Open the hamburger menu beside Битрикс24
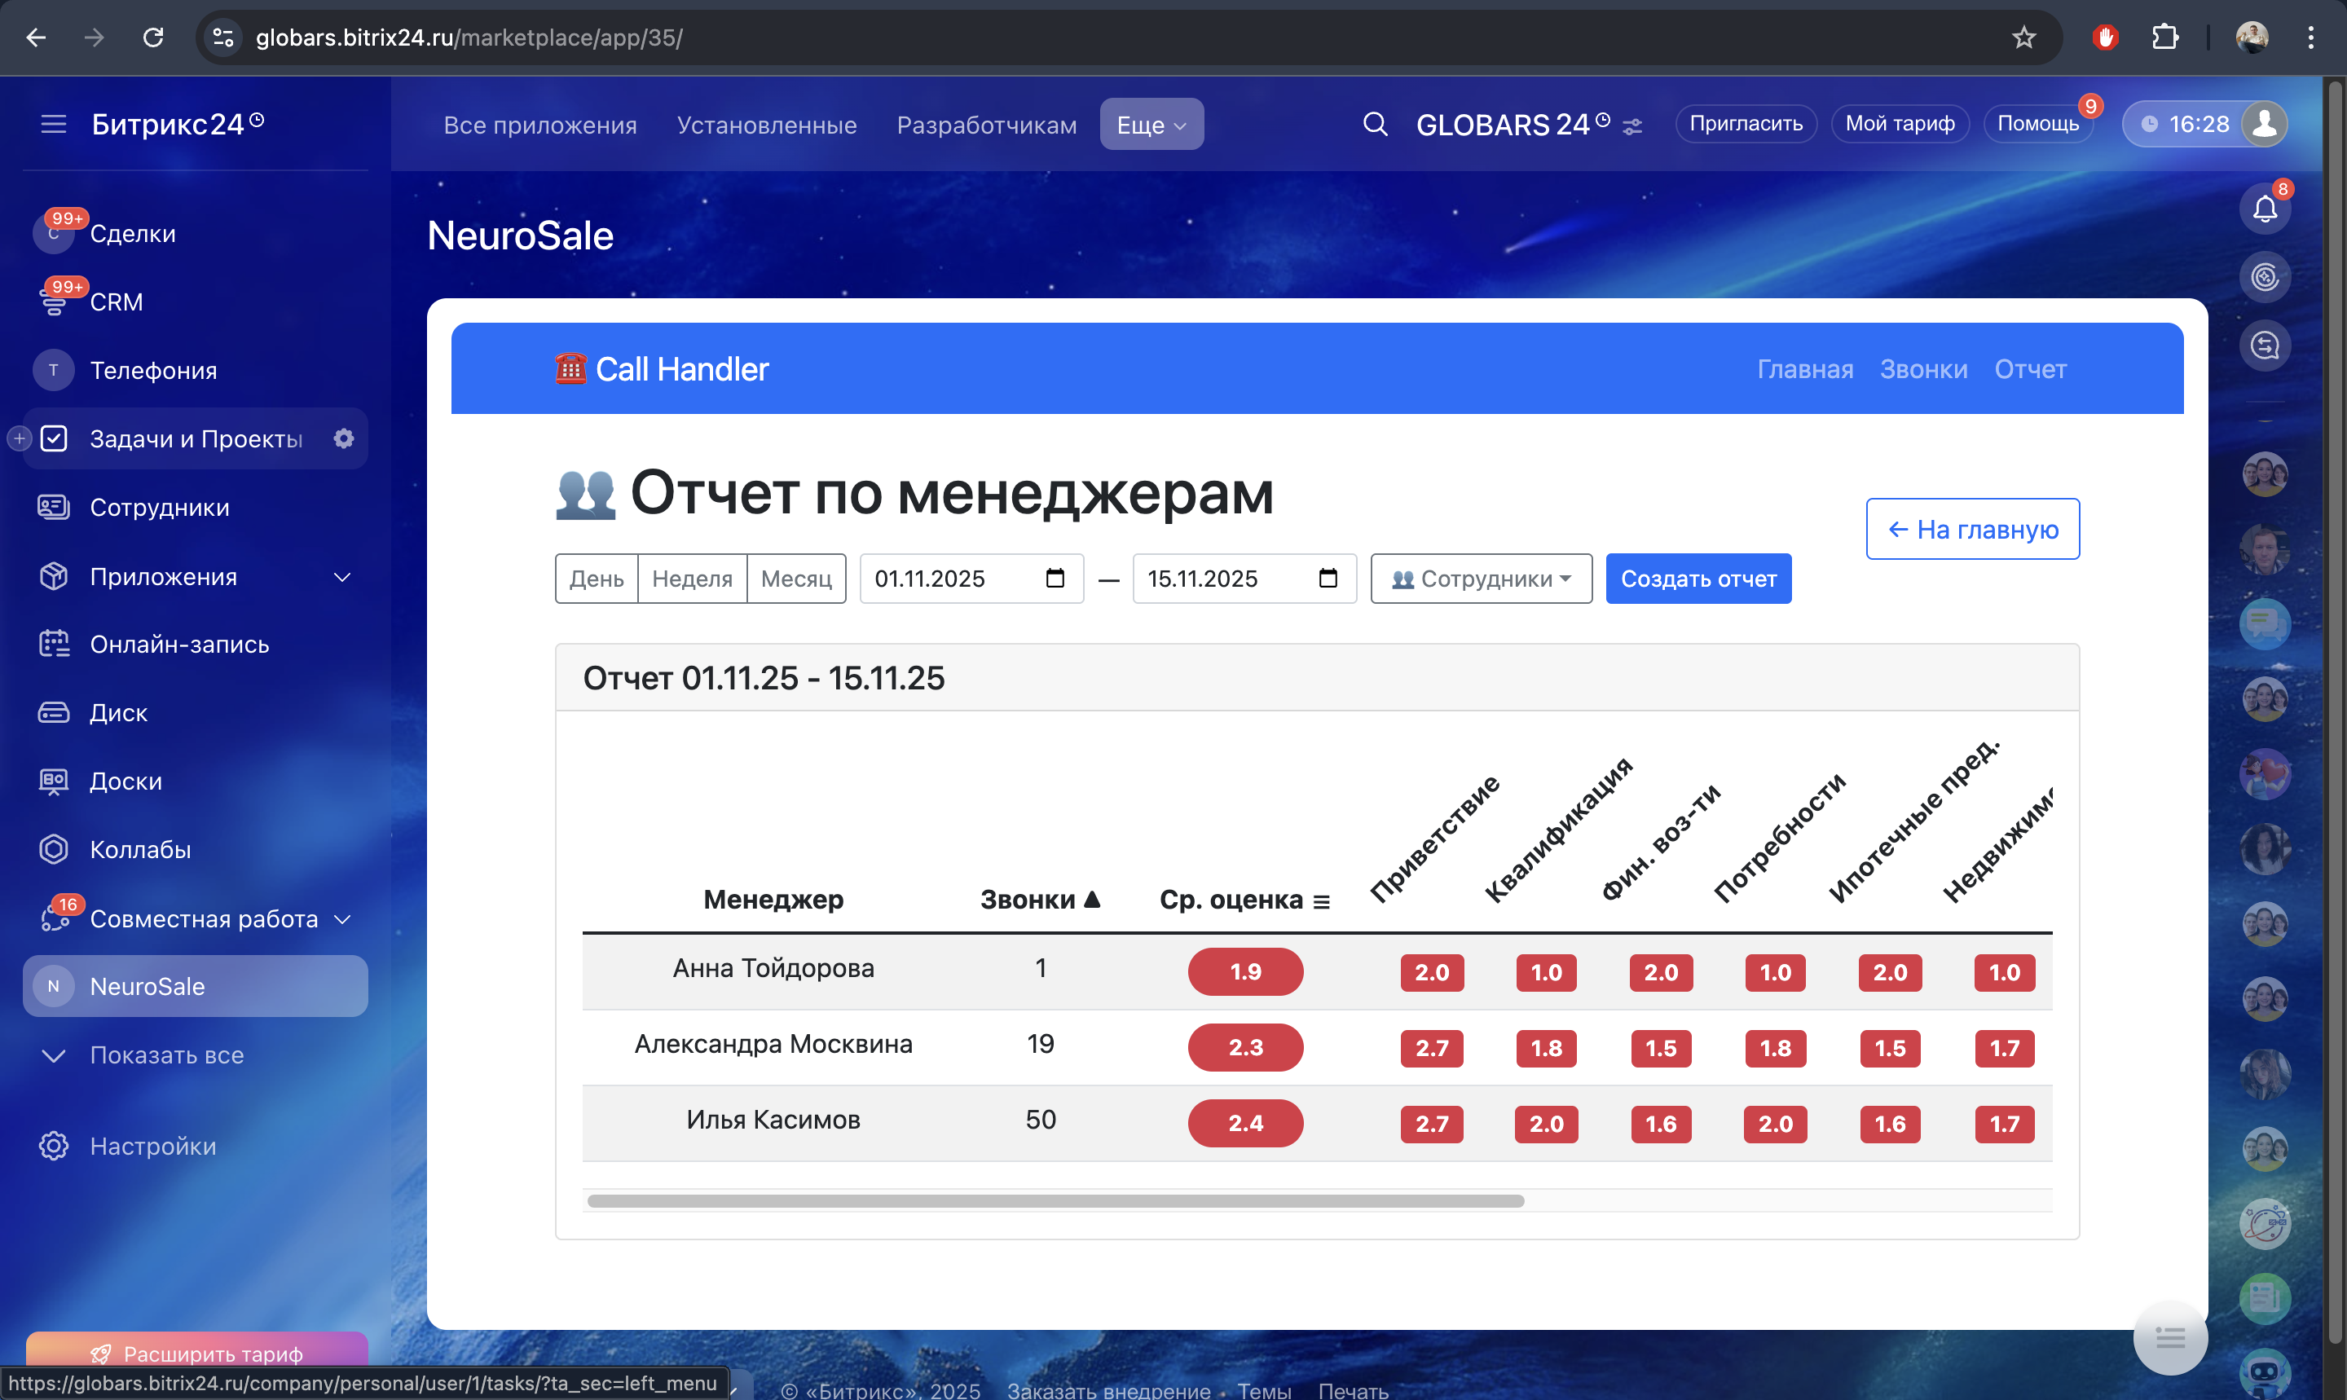Image resolution: width=2347 pixels, height=1400 pixels. 54,125
